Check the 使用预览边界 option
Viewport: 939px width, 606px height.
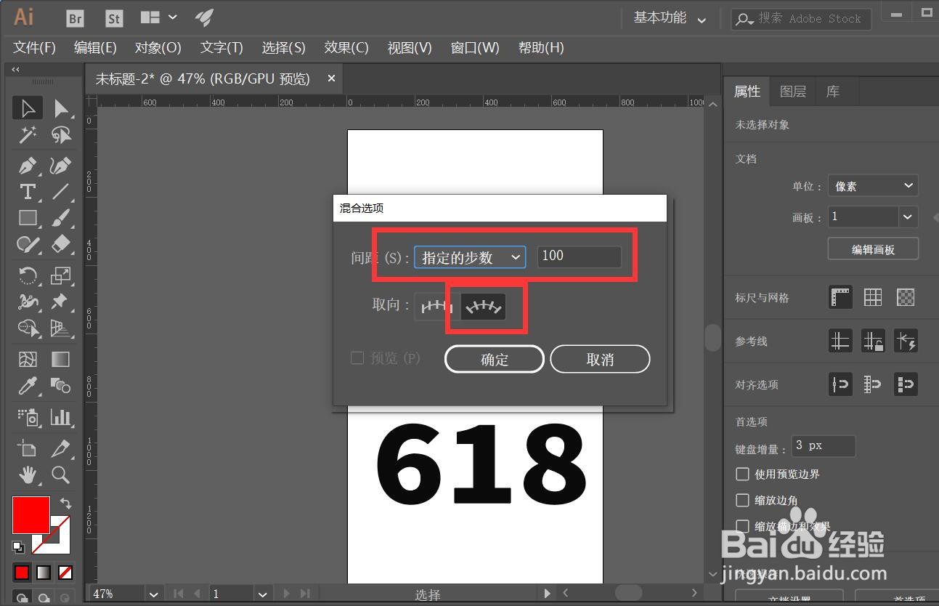[x=742, y=474]
